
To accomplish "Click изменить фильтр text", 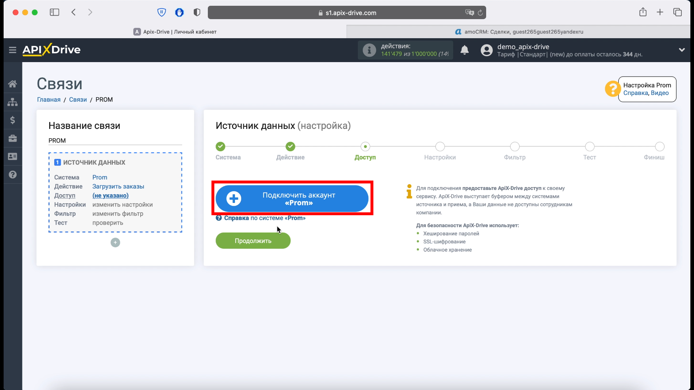I will click(118, 214).
